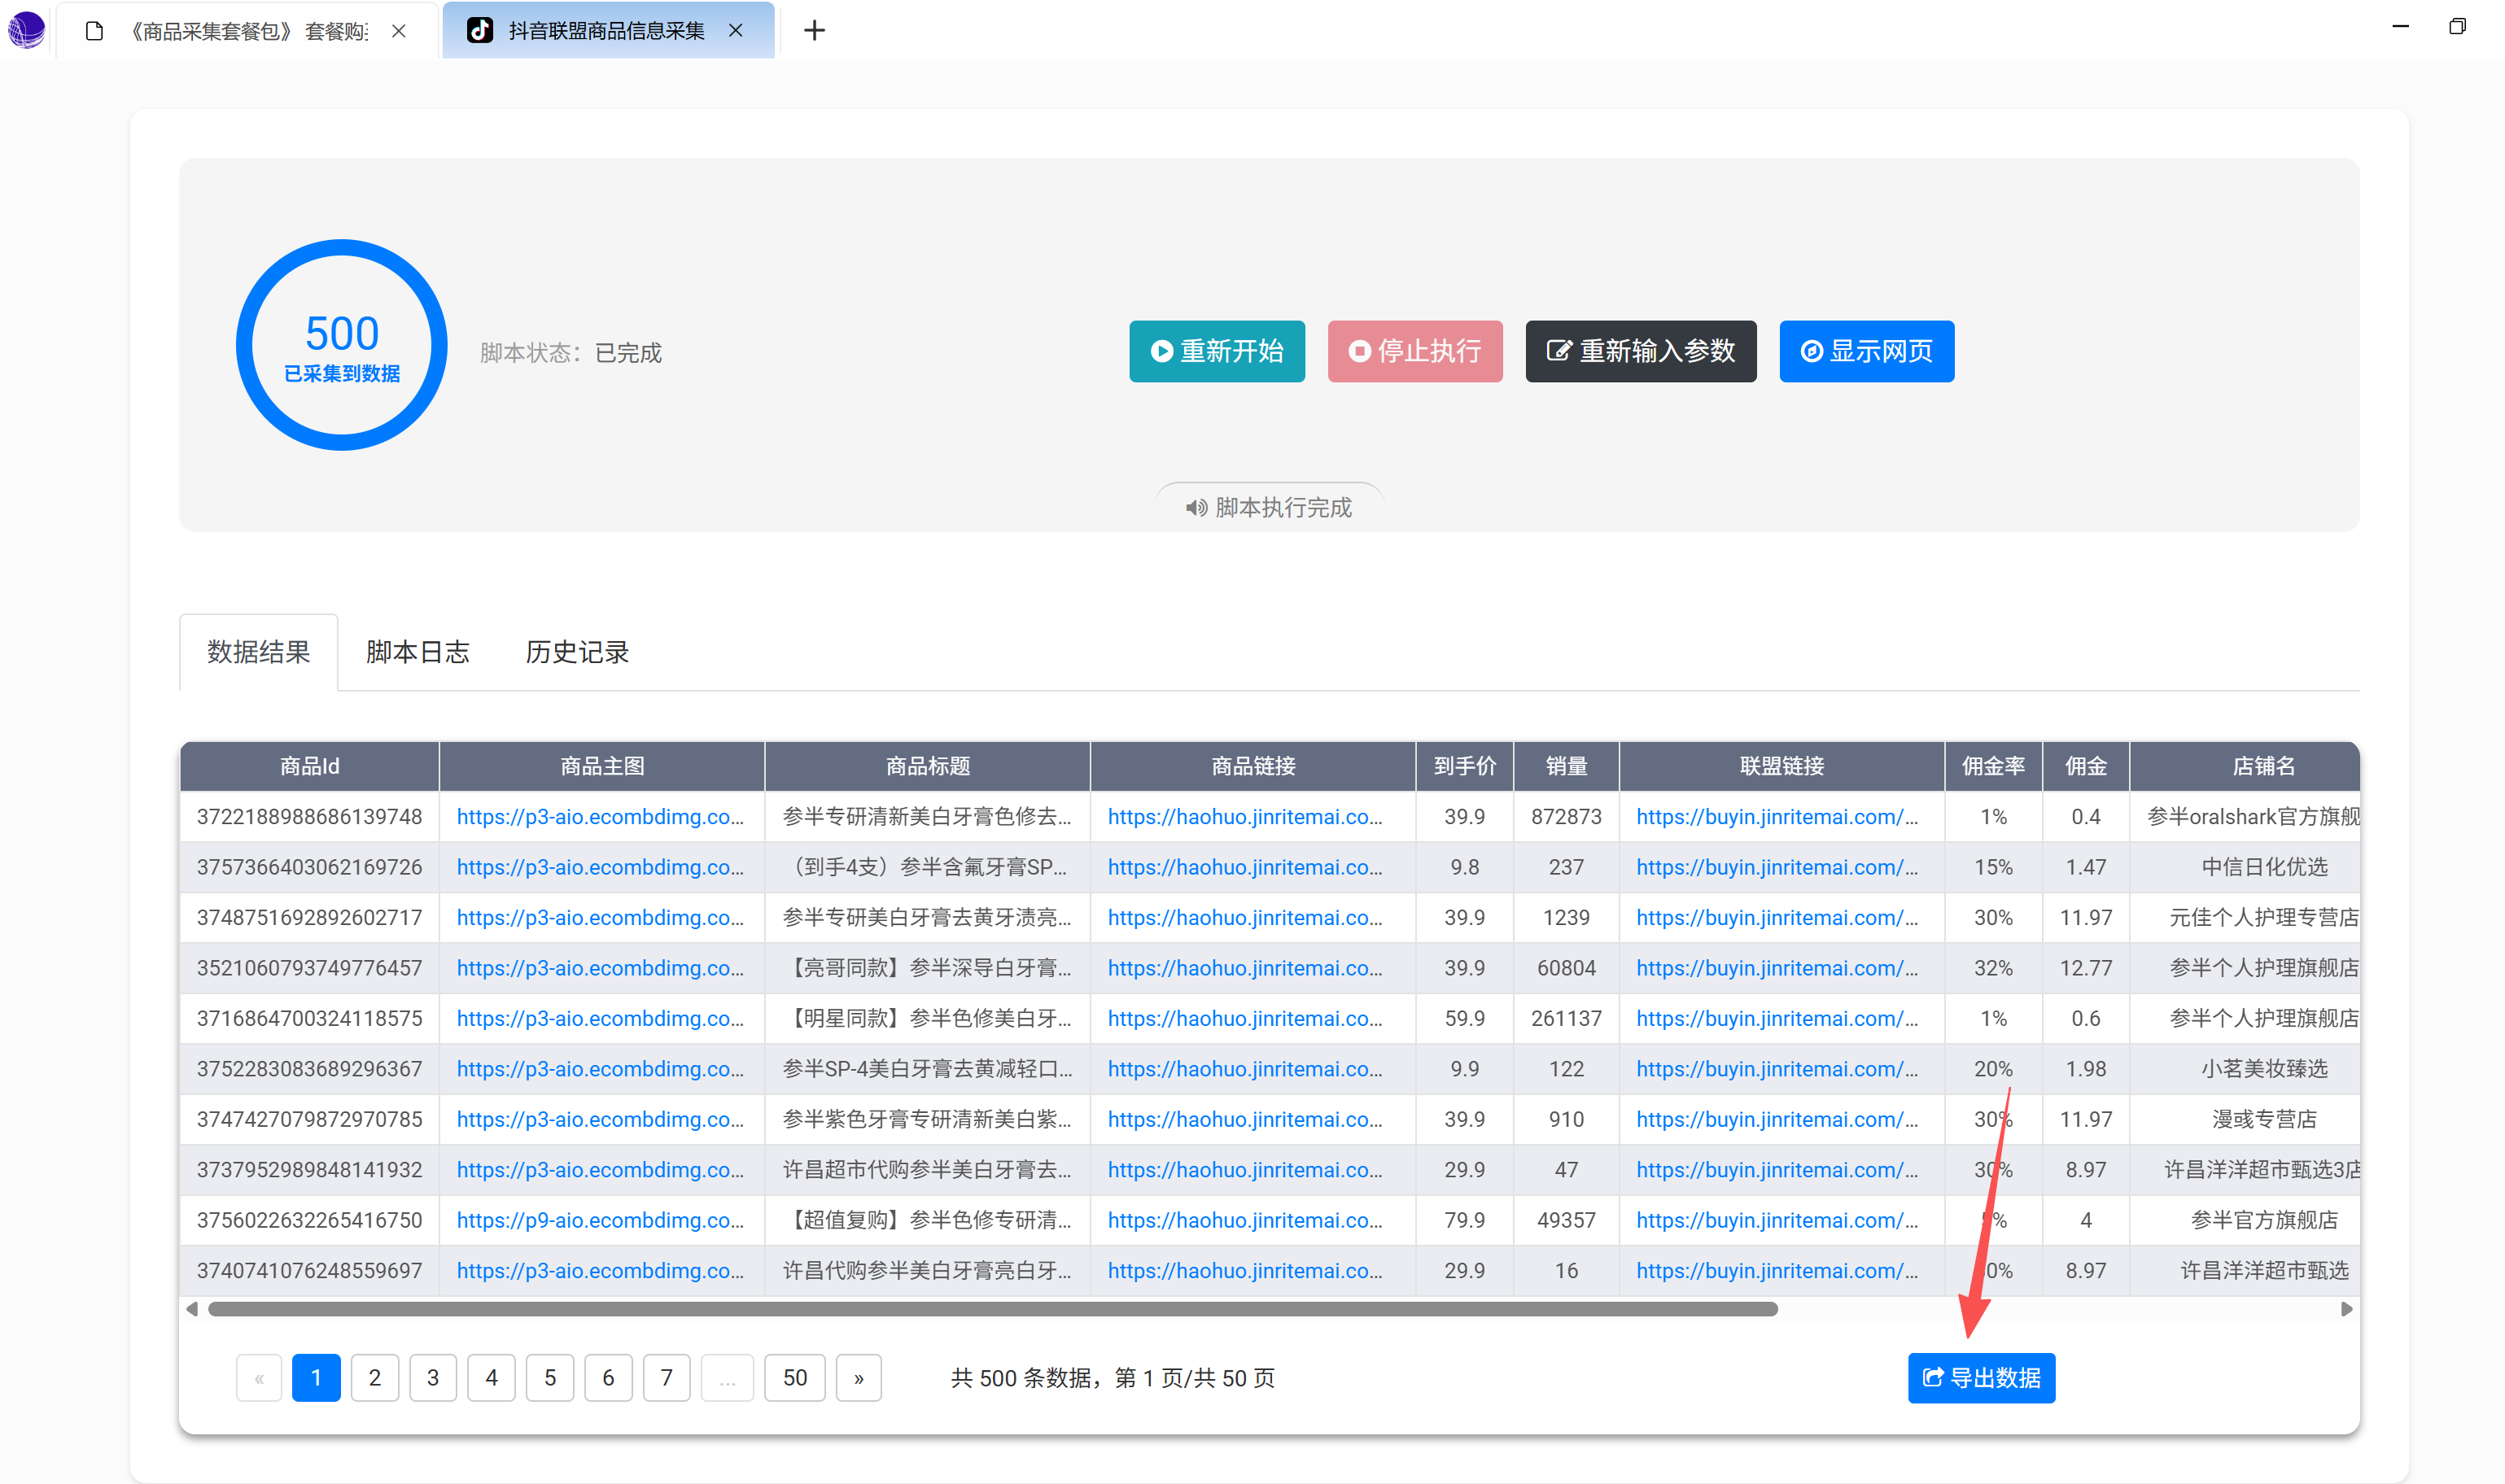Click title 参半SP-4美白牙膏去黄减轻口...
The width and height of the screenshot is (2505, 1484).
click(927, 1069)
